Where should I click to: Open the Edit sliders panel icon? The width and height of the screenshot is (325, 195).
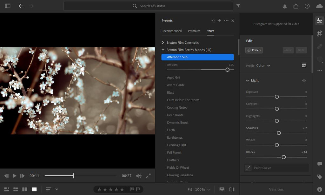(319, 21)
